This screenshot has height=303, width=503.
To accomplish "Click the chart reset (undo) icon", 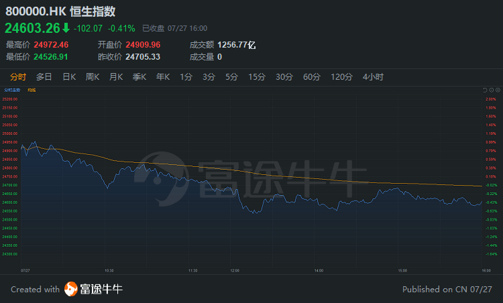I will pyautogui.click(x=485, y=89).
